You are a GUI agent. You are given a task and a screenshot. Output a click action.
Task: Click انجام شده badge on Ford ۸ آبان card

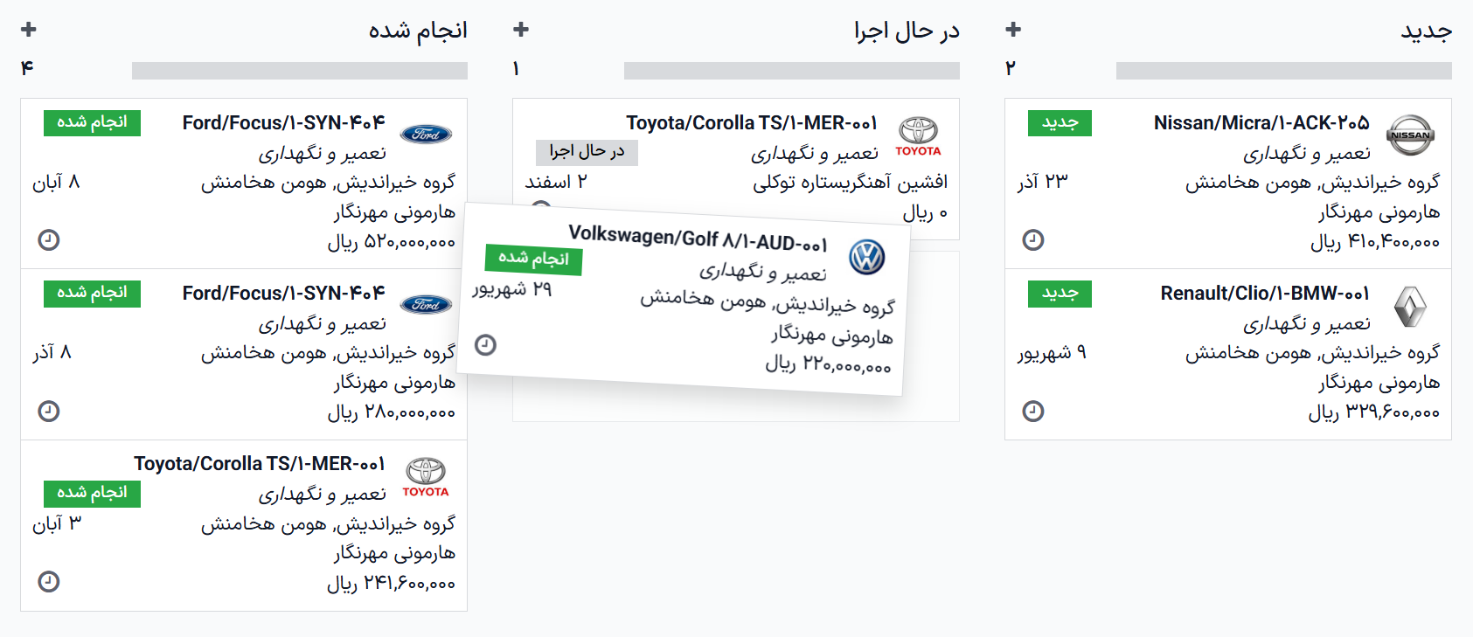click(x=92, y=122)
